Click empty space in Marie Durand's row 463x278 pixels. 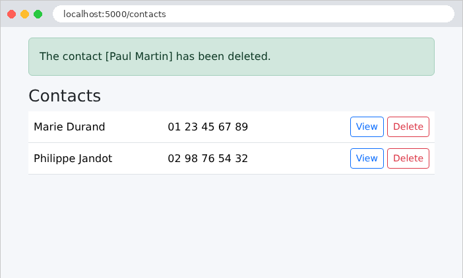pyautogui.click(x=298, y=126)
